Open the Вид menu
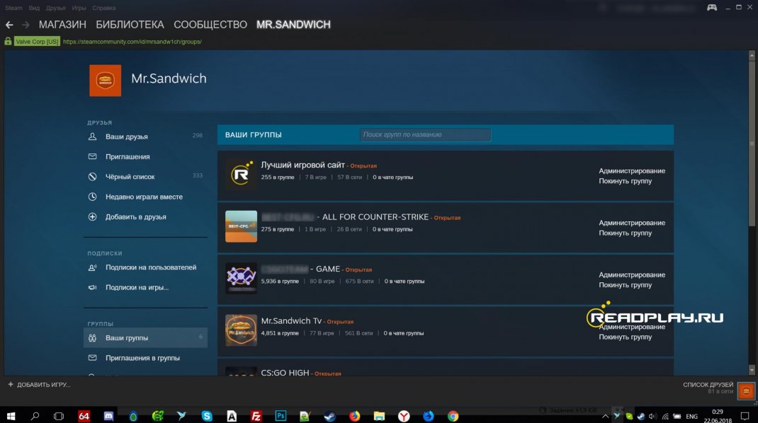This screenshot has height=423, width=758. [34, 8]
